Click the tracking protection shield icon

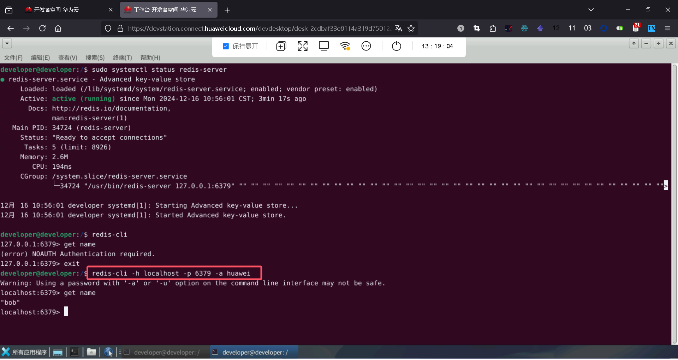tap(108, 28)
